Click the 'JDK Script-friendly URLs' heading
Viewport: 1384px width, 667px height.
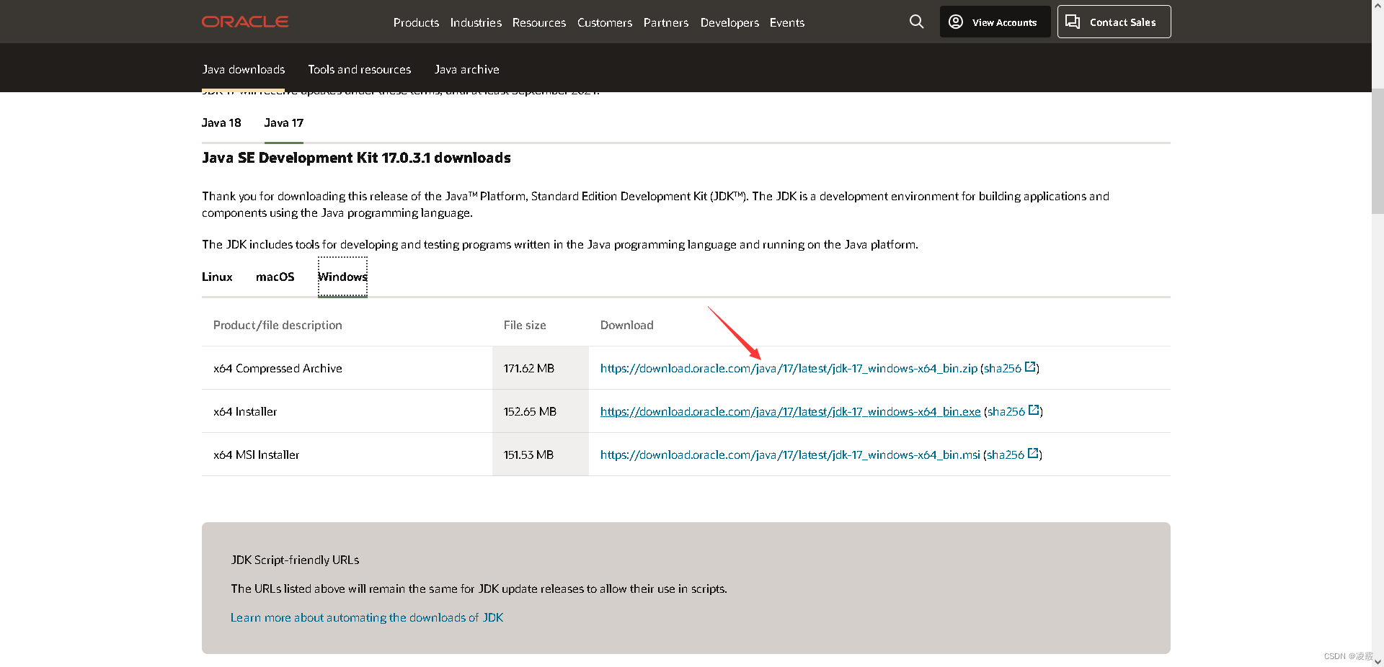tap(295, 560)
